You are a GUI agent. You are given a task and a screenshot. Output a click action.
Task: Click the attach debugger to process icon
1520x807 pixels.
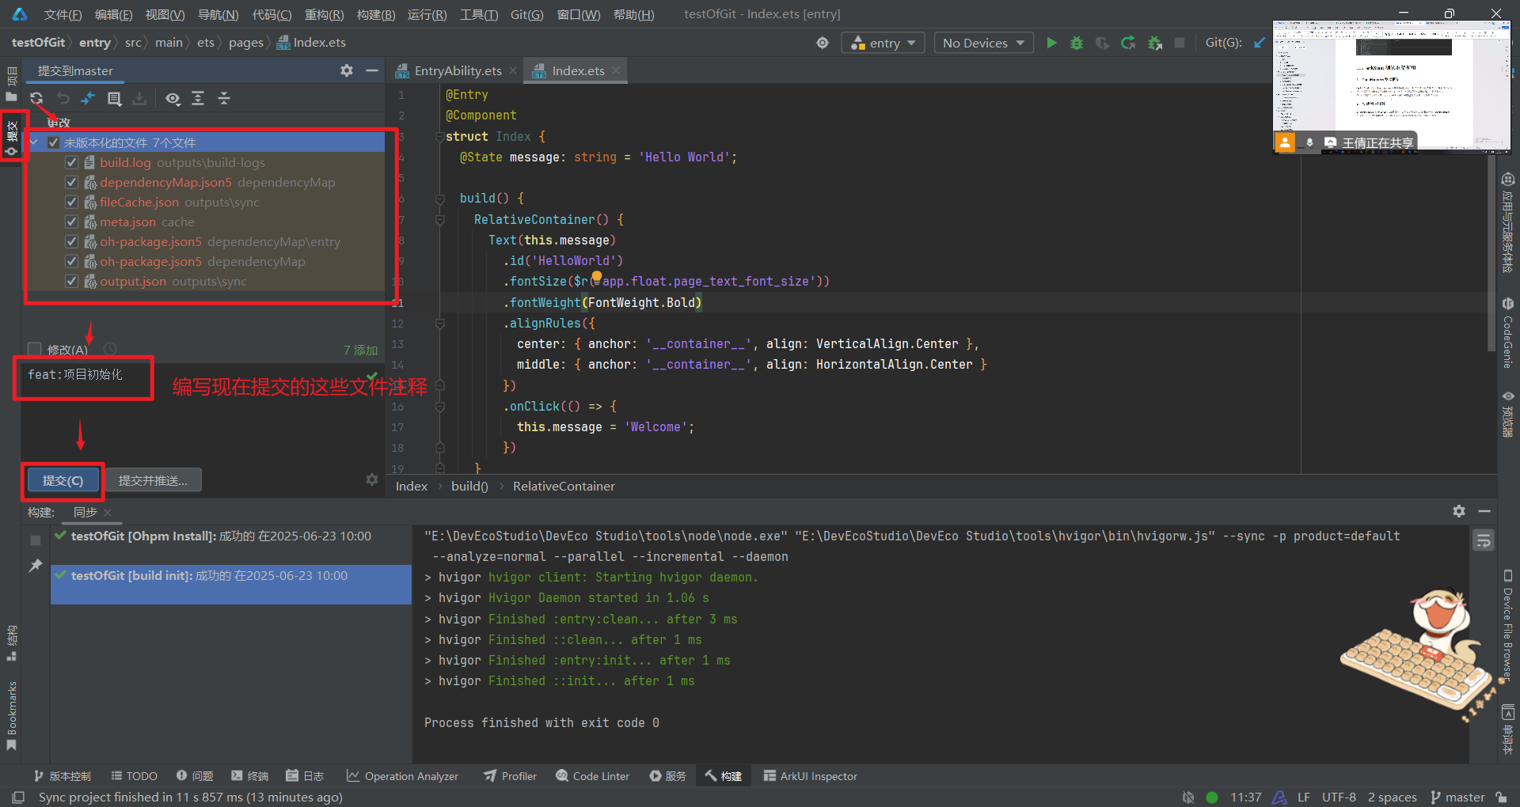[x=1155, y=43]
